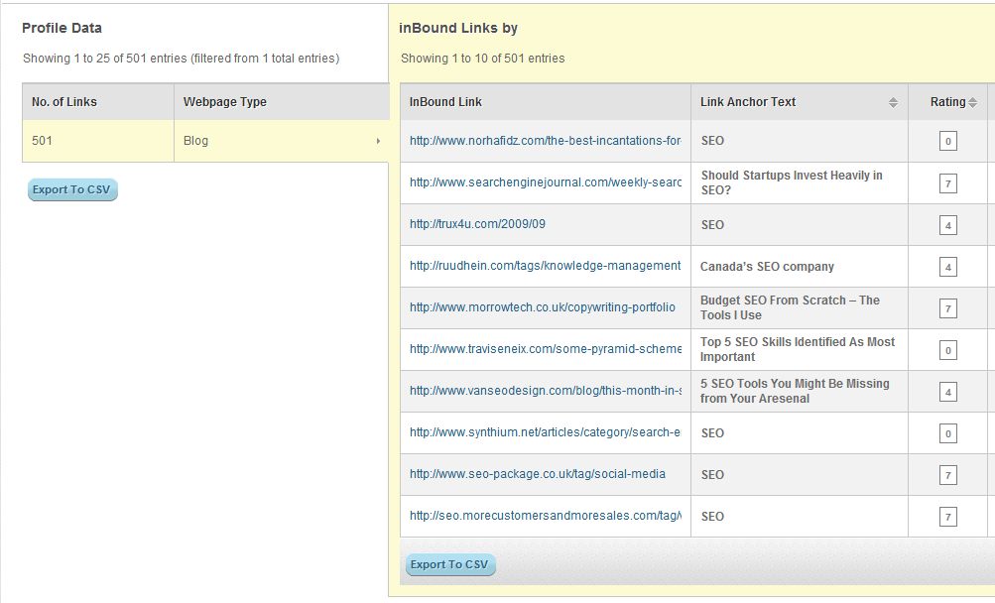Click rating box 0 for traviseneix row
This screenshot has height=603, width=995.
[x=948, y=350]
